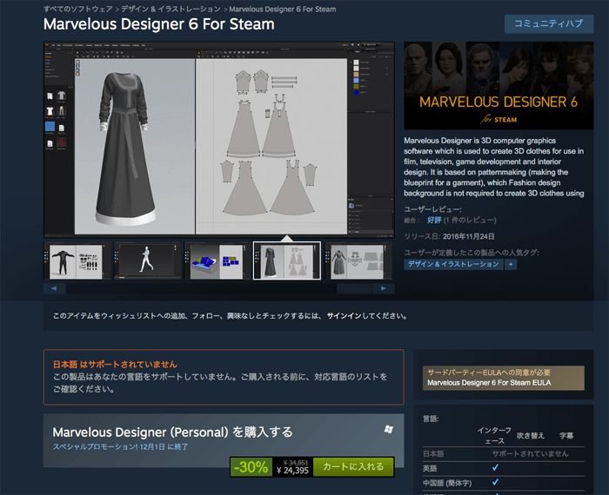Click 日本語 language row label

(433, 454)
